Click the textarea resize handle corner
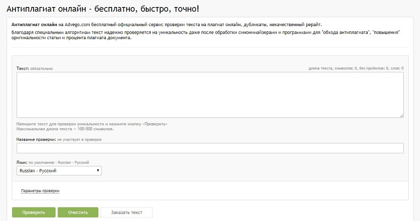This screenshot has width=420, height=221. point(401,116)
